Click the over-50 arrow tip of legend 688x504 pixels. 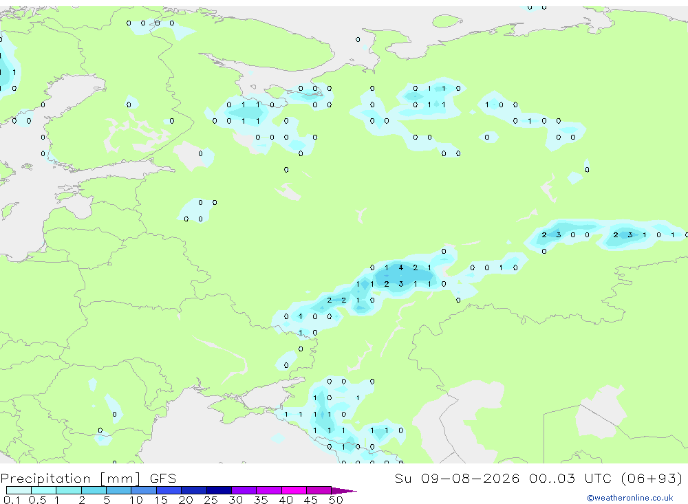tap(344, 491)
